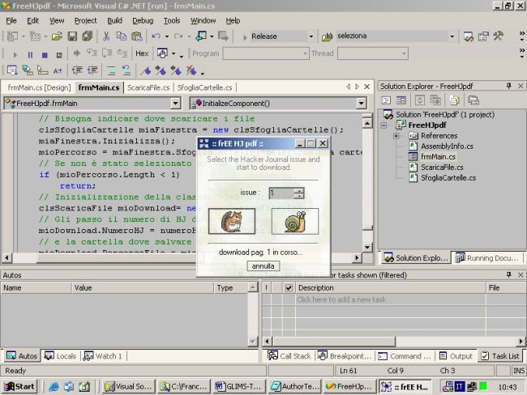Open the Toolbox hammer-and-wrench toolbar icon

(499, 36)
